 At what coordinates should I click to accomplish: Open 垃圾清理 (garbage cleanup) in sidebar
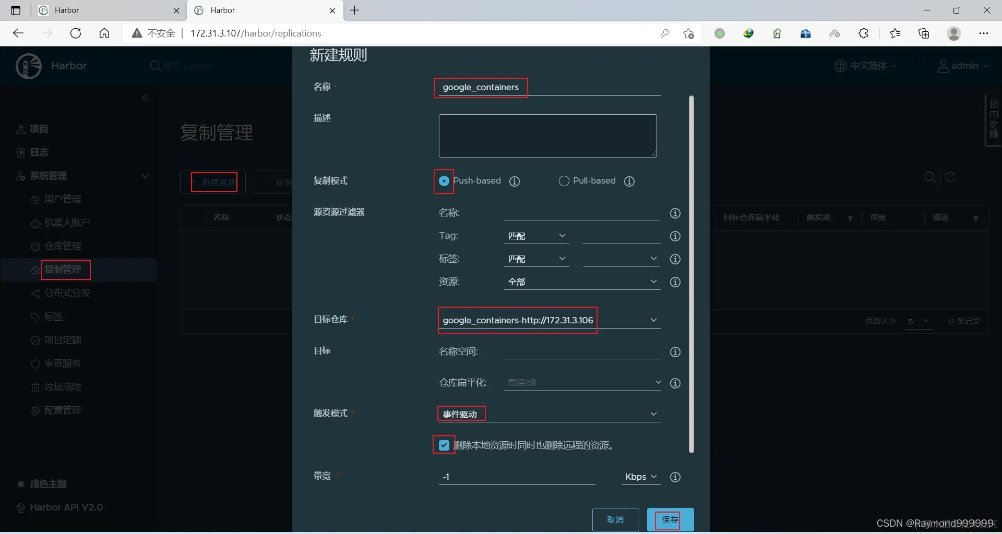(x=63, y=387)
